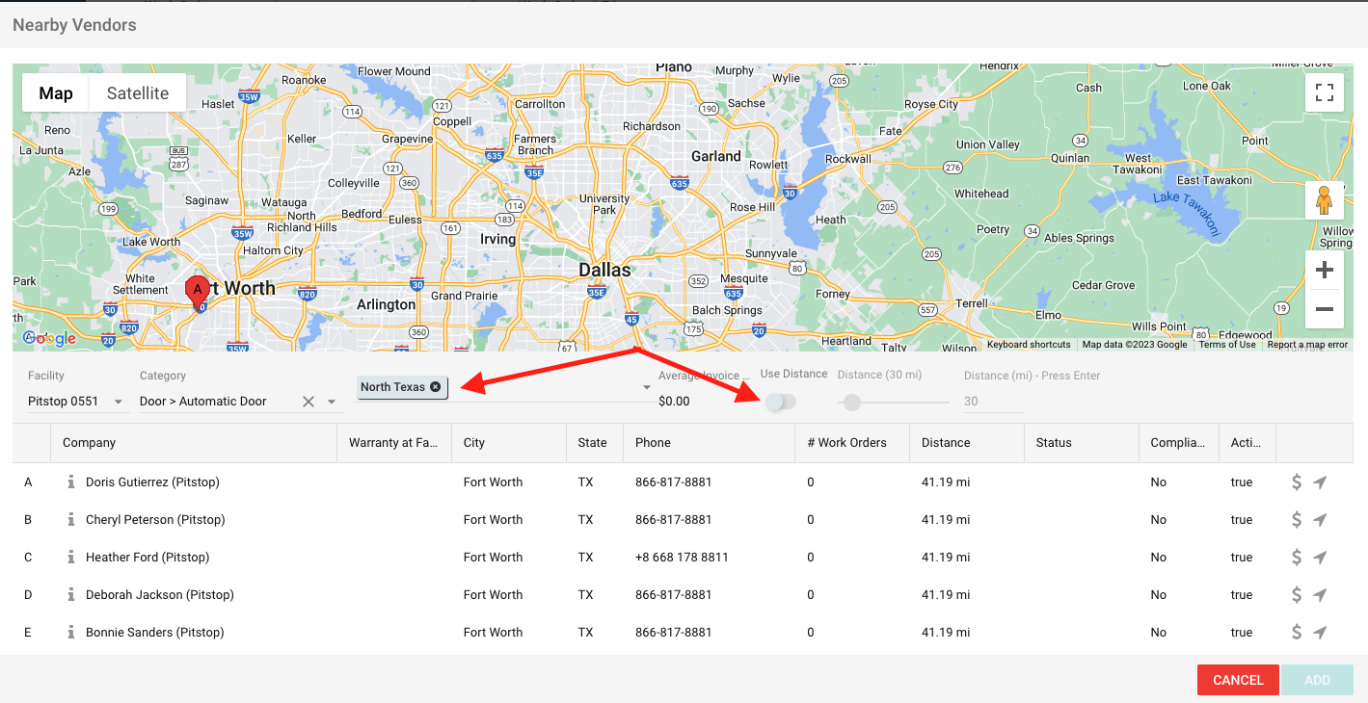Select Bonnie Sanders (Pitstop) vendor row
This screenshot has height=703, width=1368.
pos(684,633)
